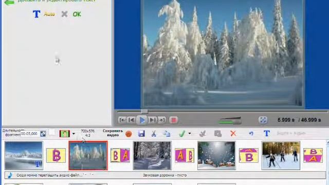The image size is (329, 185).
Task: Open the dropdown beside the green checkmark
Action: [190, 134]
